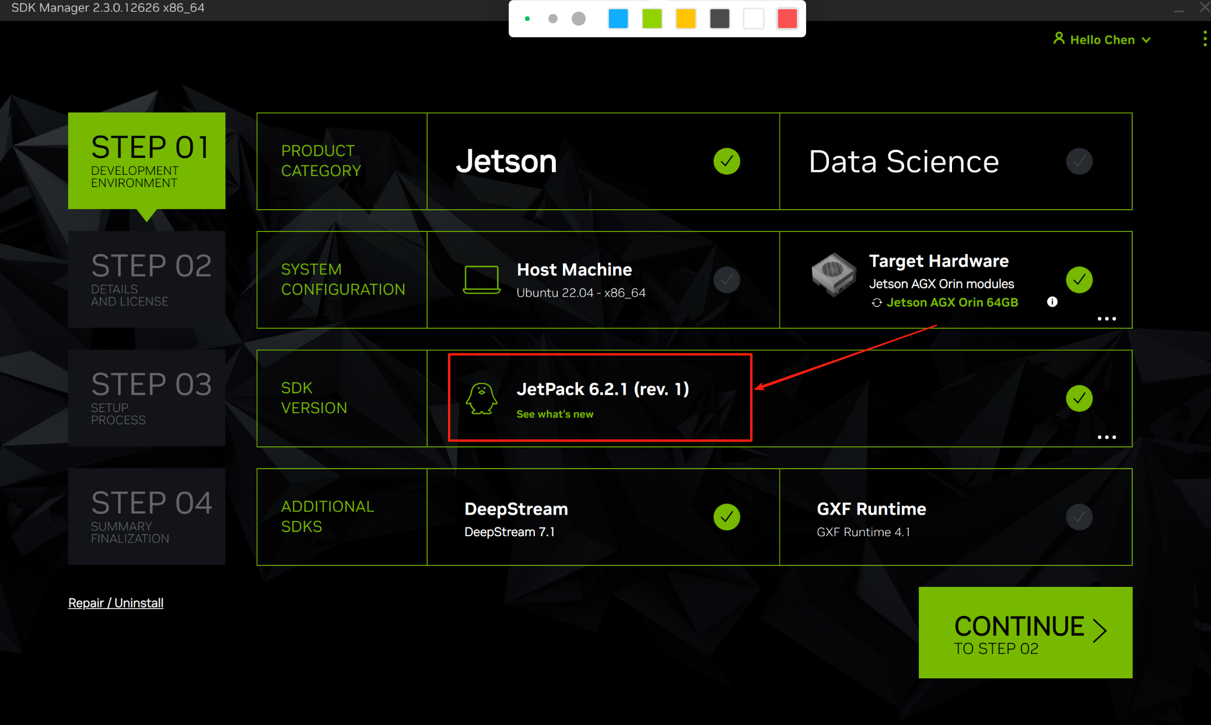Toggle the GXF Runtime checkmark
This screenshot has height=725, width=1211.
(1079, 517)
